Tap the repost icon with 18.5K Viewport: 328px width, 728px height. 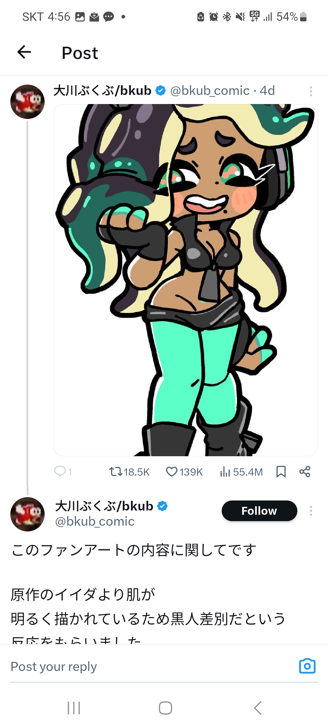116,472
